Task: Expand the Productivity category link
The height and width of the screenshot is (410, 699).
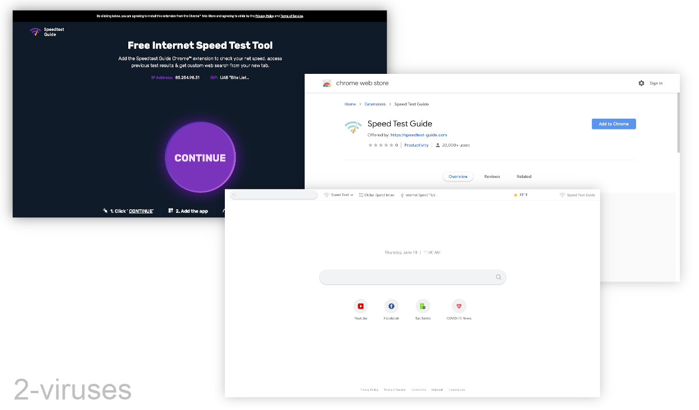Action: click(x=415, y=145)
